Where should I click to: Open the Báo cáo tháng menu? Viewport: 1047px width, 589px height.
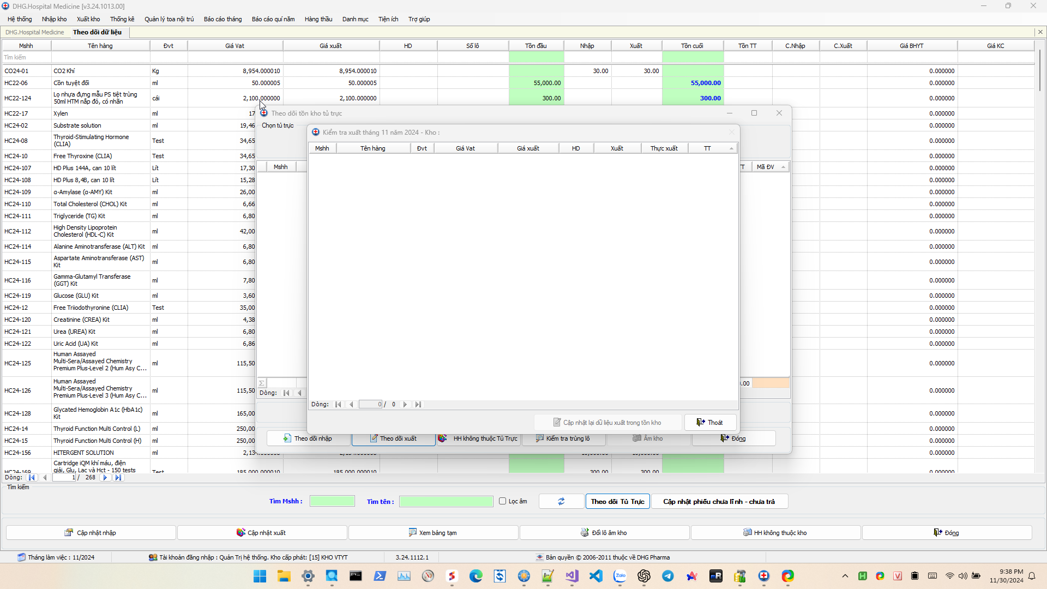[222, 19]
